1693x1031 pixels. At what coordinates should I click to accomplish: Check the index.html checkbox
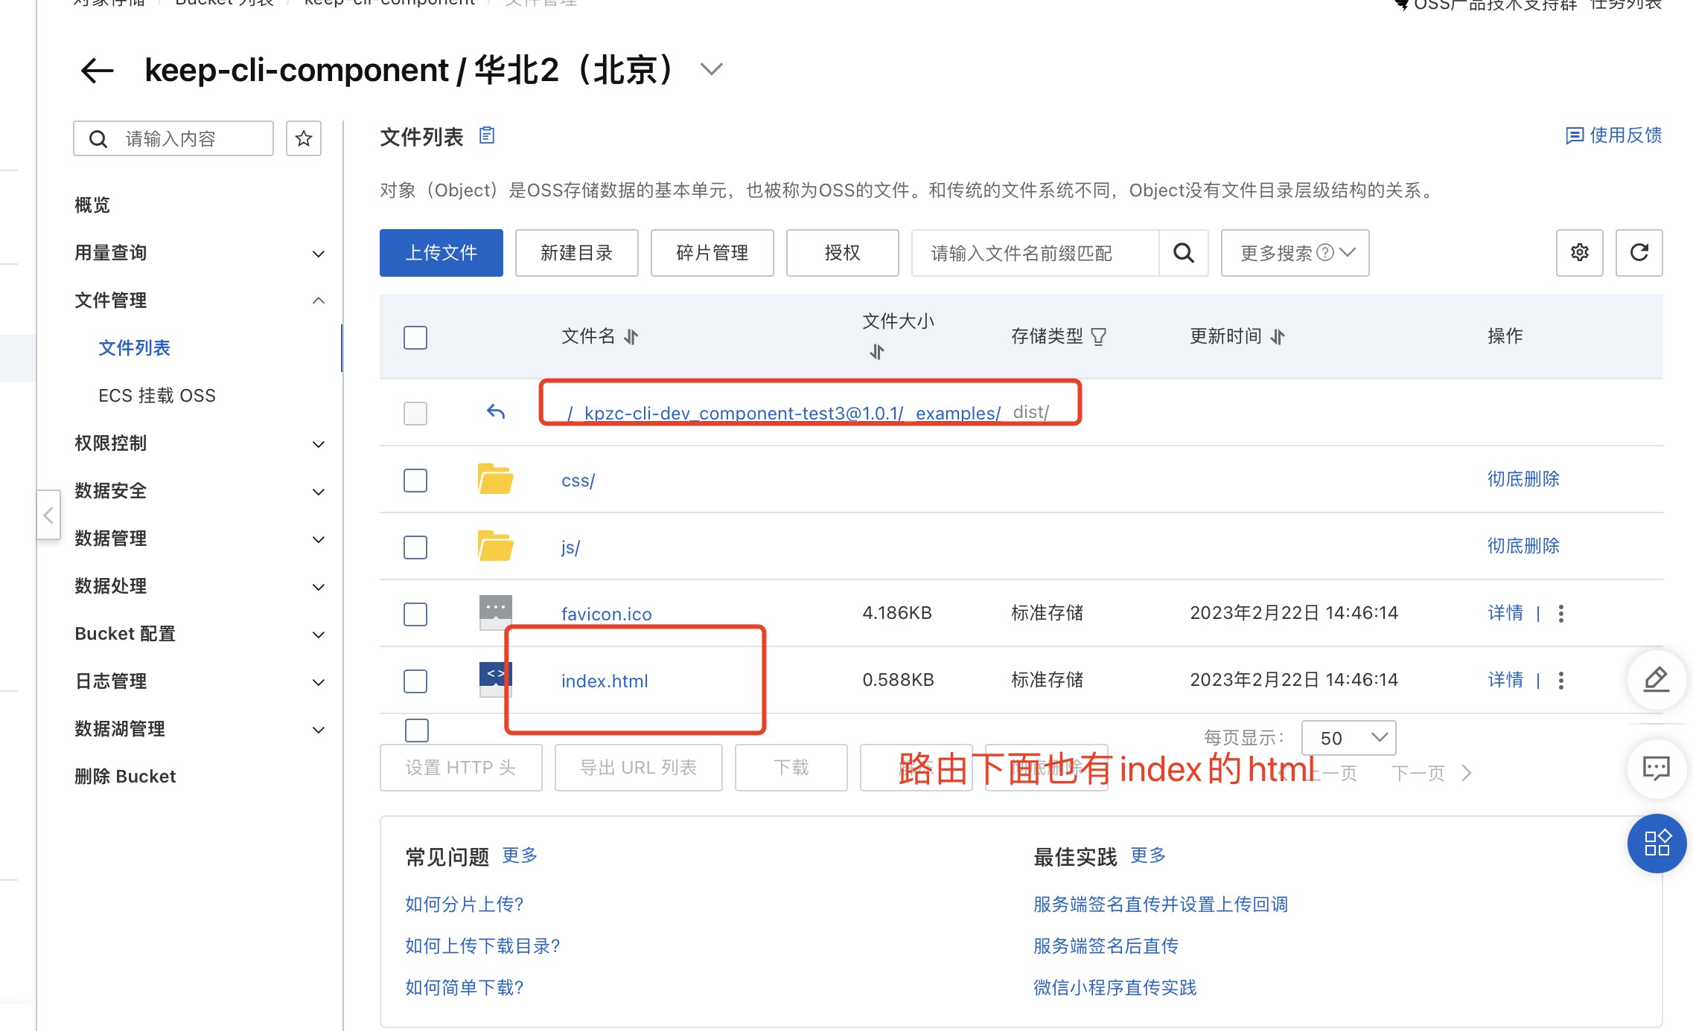[x=415, y=681]
